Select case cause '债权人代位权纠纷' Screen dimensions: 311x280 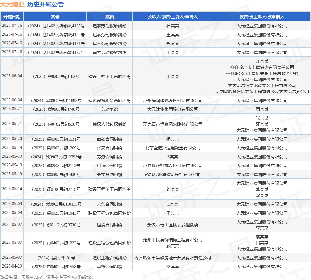pyautogui.click(x=109, y=124)
